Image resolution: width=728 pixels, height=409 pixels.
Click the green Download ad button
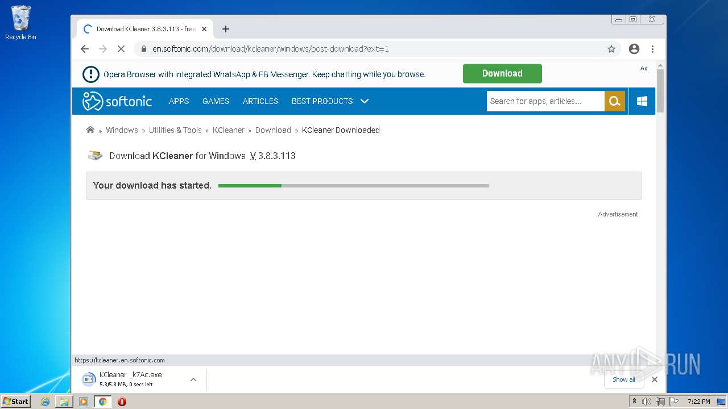(x=502, y=73)
